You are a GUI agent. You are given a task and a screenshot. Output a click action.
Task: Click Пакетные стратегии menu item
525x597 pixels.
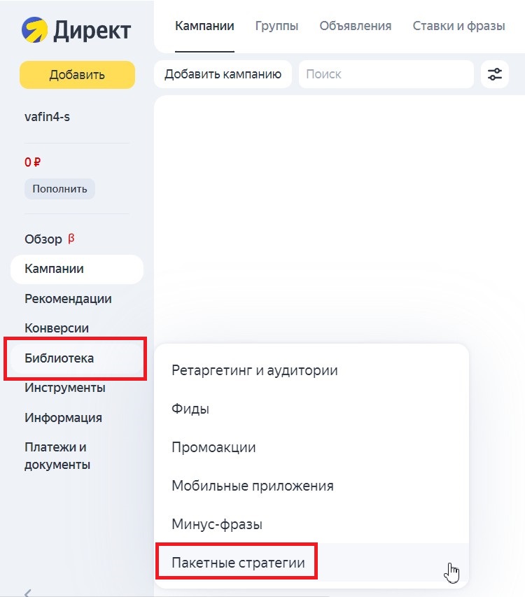(x=238, y=562)
